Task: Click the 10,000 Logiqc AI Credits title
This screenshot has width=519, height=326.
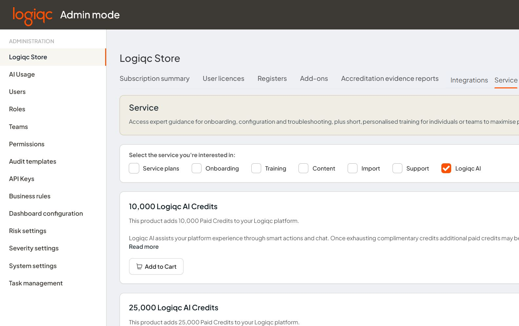Action: tap(173, 207)
